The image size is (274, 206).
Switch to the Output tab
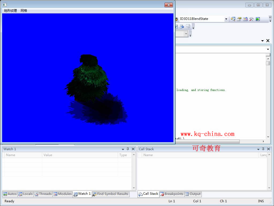pos(193,194)
